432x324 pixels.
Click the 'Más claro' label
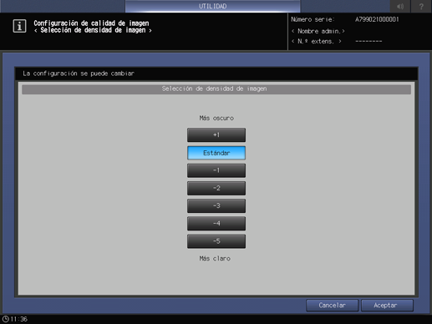[x=215, y=259]
